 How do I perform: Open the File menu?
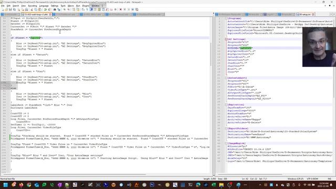pos(3,6)
